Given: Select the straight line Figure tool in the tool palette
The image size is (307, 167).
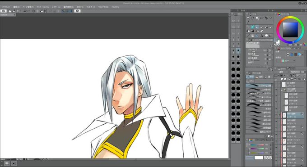Looking at the screenshot, I should tap(248, 36).
